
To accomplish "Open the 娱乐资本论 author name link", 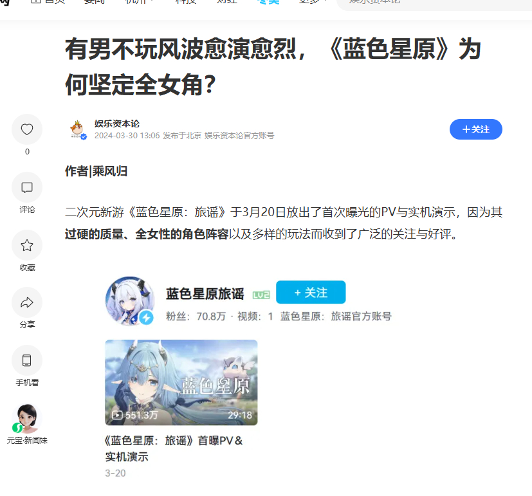I will [116, 124].
